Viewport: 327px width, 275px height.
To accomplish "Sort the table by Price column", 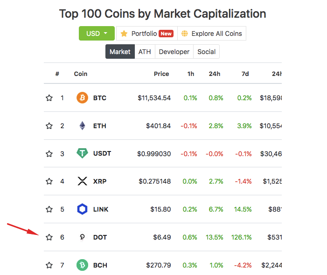I will (161, 74).
